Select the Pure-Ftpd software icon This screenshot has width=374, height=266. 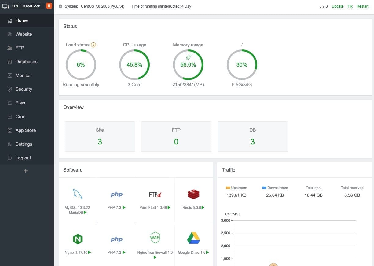(155, 195)
